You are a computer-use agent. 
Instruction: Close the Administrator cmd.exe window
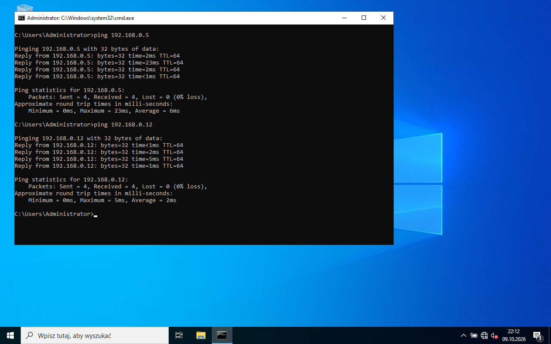[x=384, y=18]
